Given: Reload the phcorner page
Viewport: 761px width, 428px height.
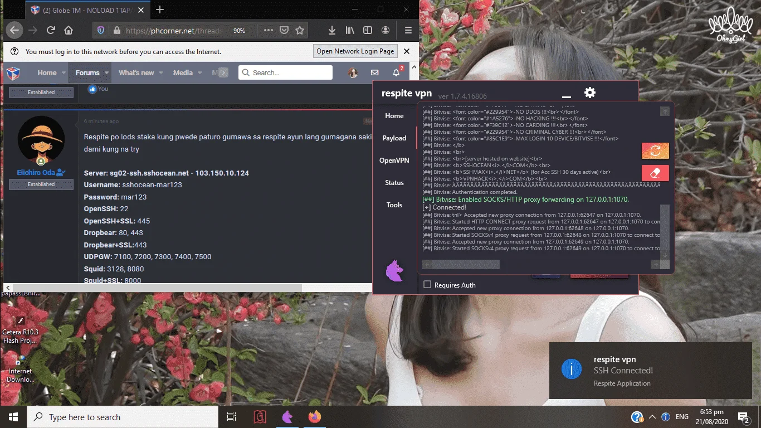Looking at the screenshot, I should pyautogui.click(x=51, y=30).
